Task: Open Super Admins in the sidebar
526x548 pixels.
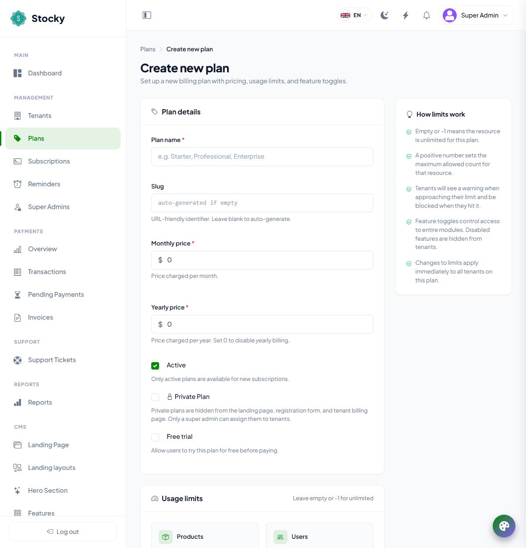Action: point(63,207)
